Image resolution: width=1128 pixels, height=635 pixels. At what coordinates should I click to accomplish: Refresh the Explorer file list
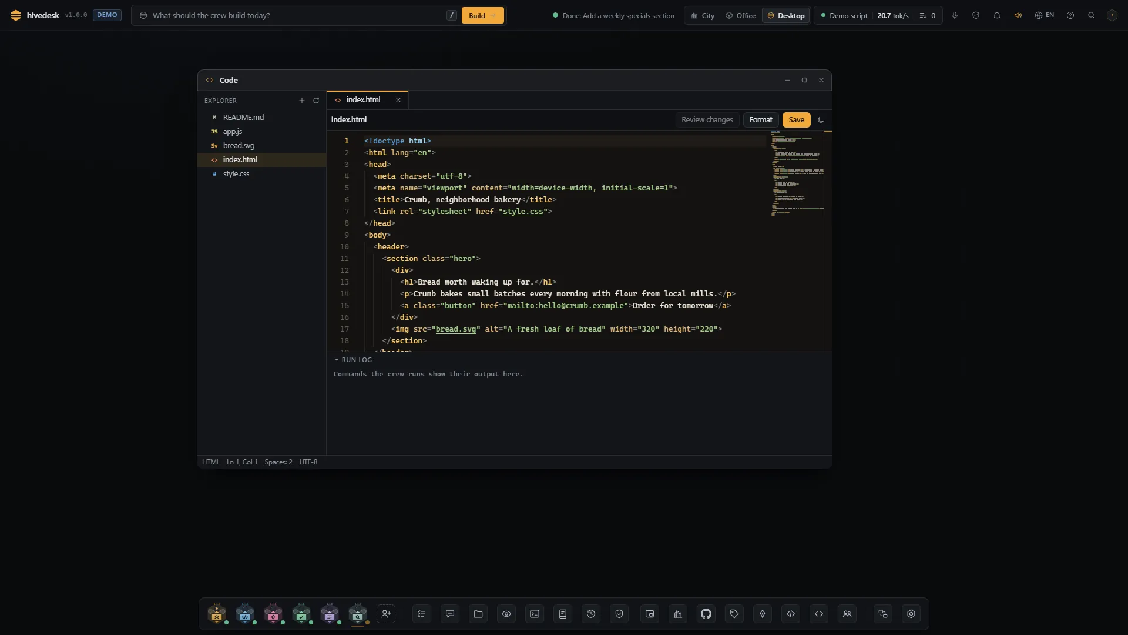pos(316,101)
